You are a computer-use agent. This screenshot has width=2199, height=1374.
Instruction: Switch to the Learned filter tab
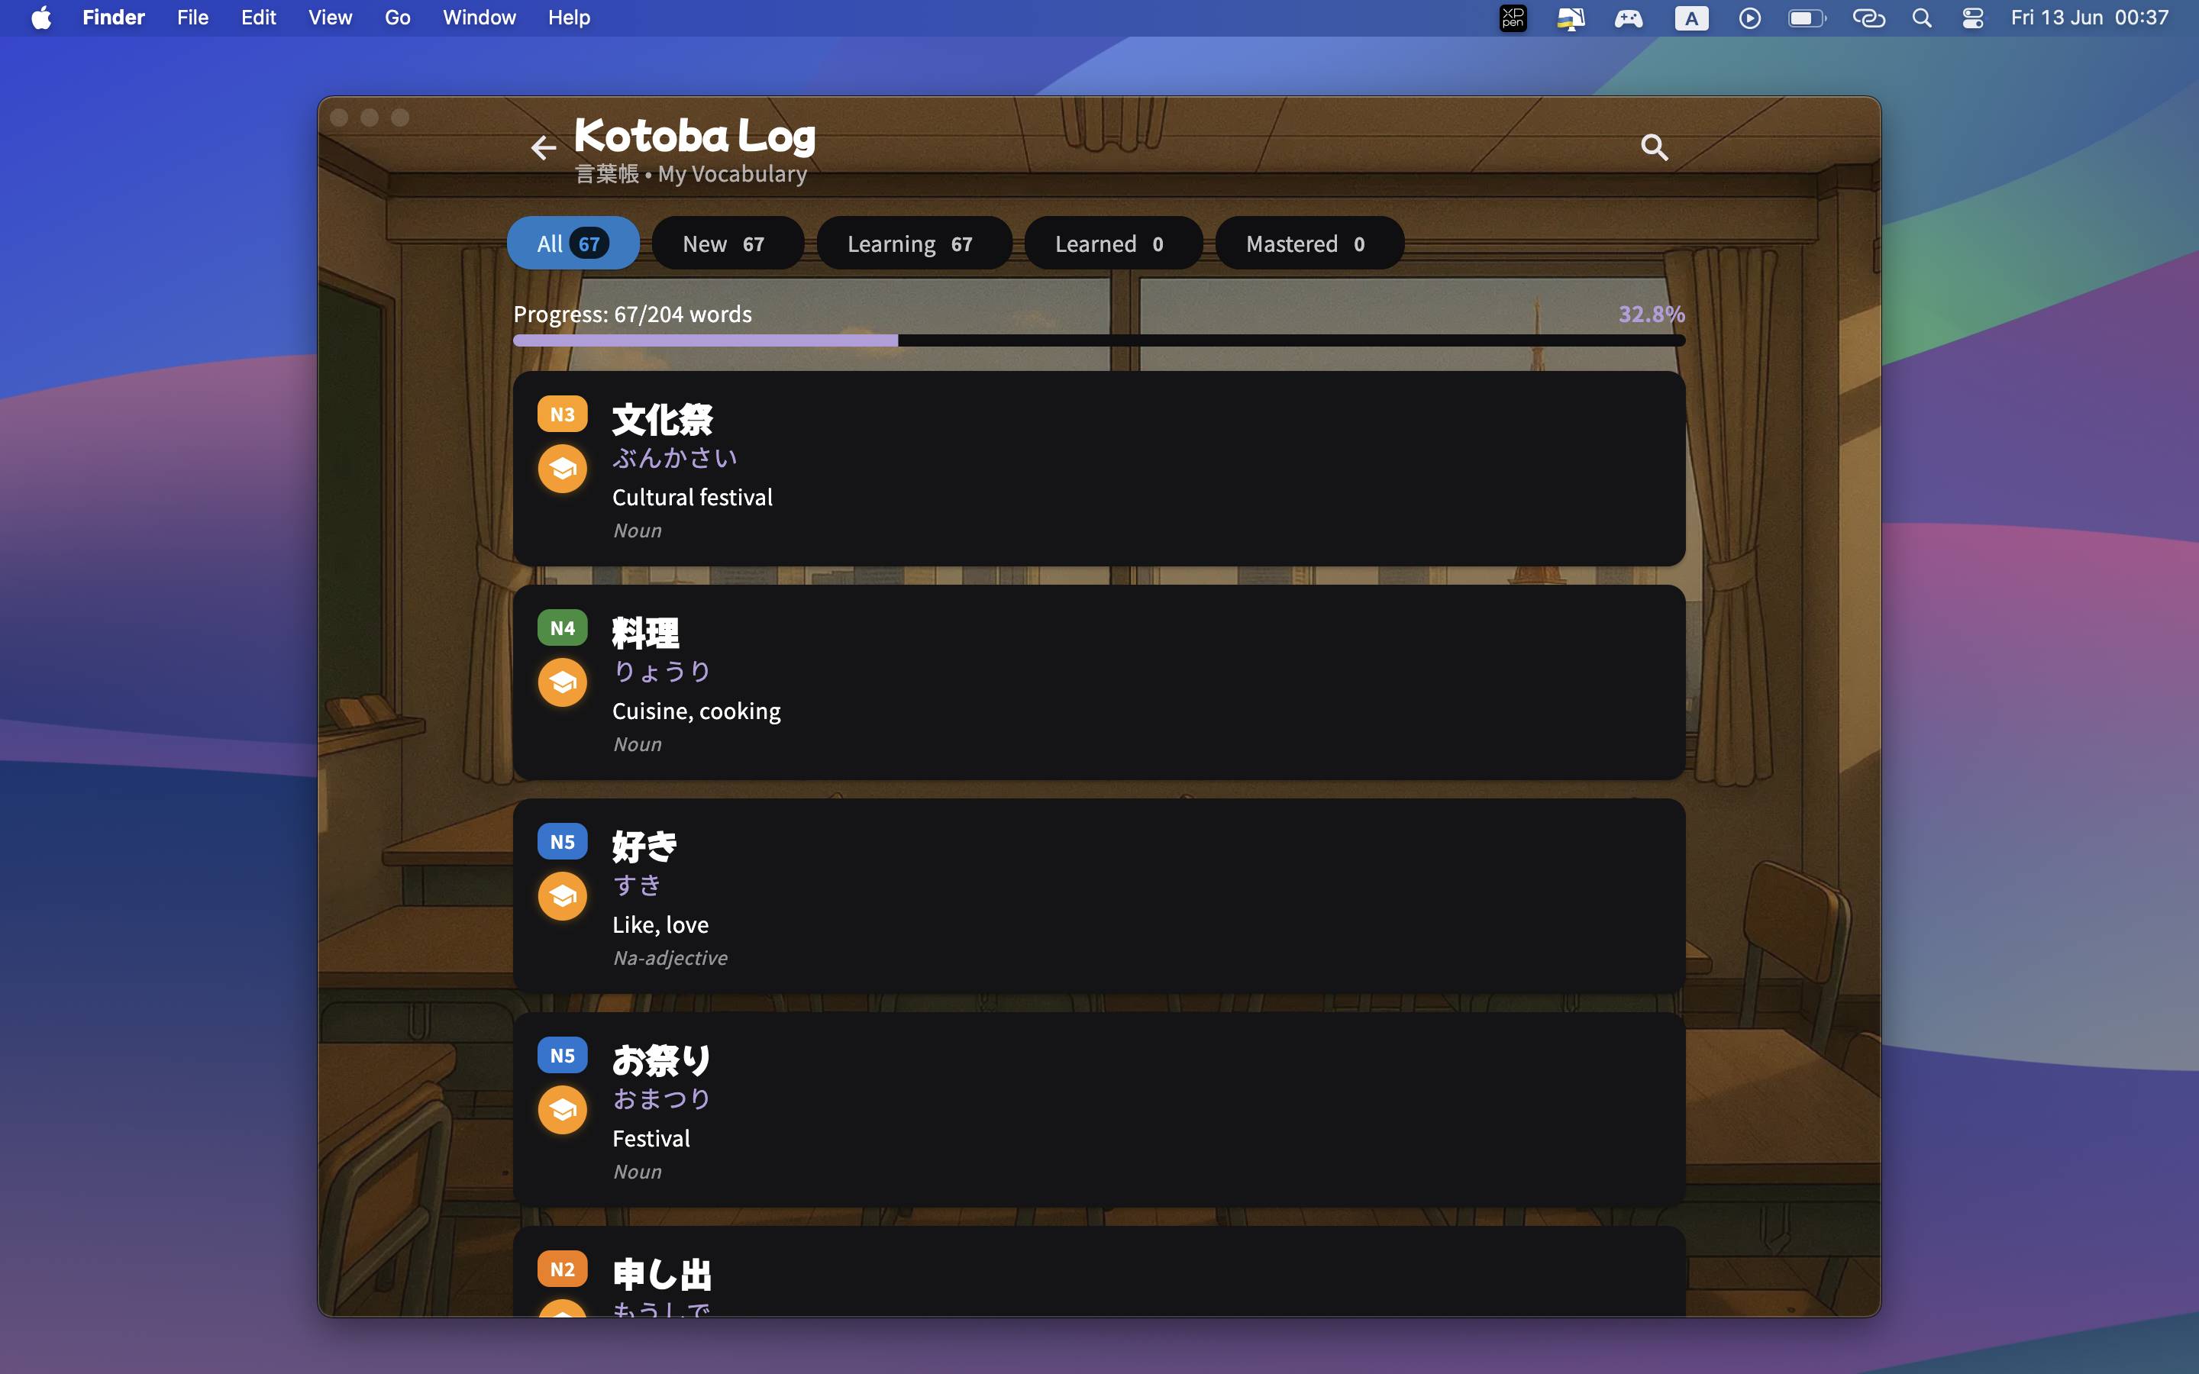coord(1113,243)
